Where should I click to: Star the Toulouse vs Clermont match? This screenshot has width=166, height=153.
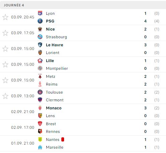click(x=5, y=96)
